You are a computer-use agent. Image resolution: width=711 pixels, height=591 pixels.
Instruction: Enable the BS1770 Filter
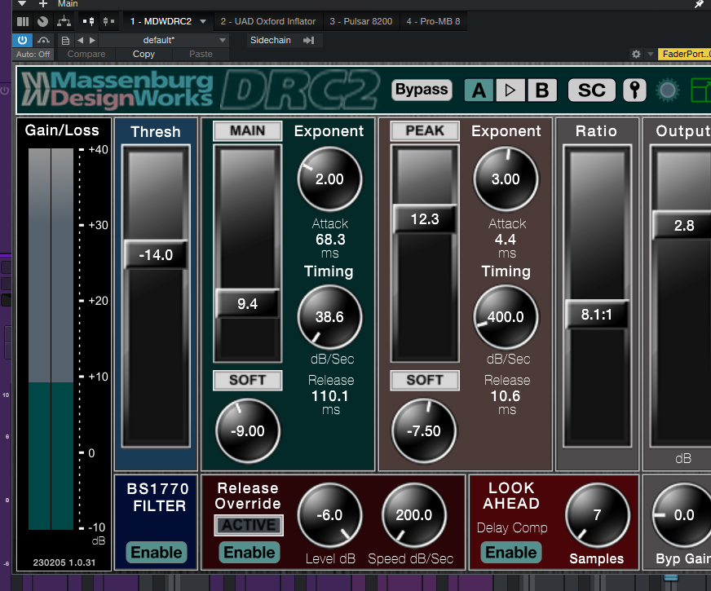pyautogui.click(x=157, y=553)
